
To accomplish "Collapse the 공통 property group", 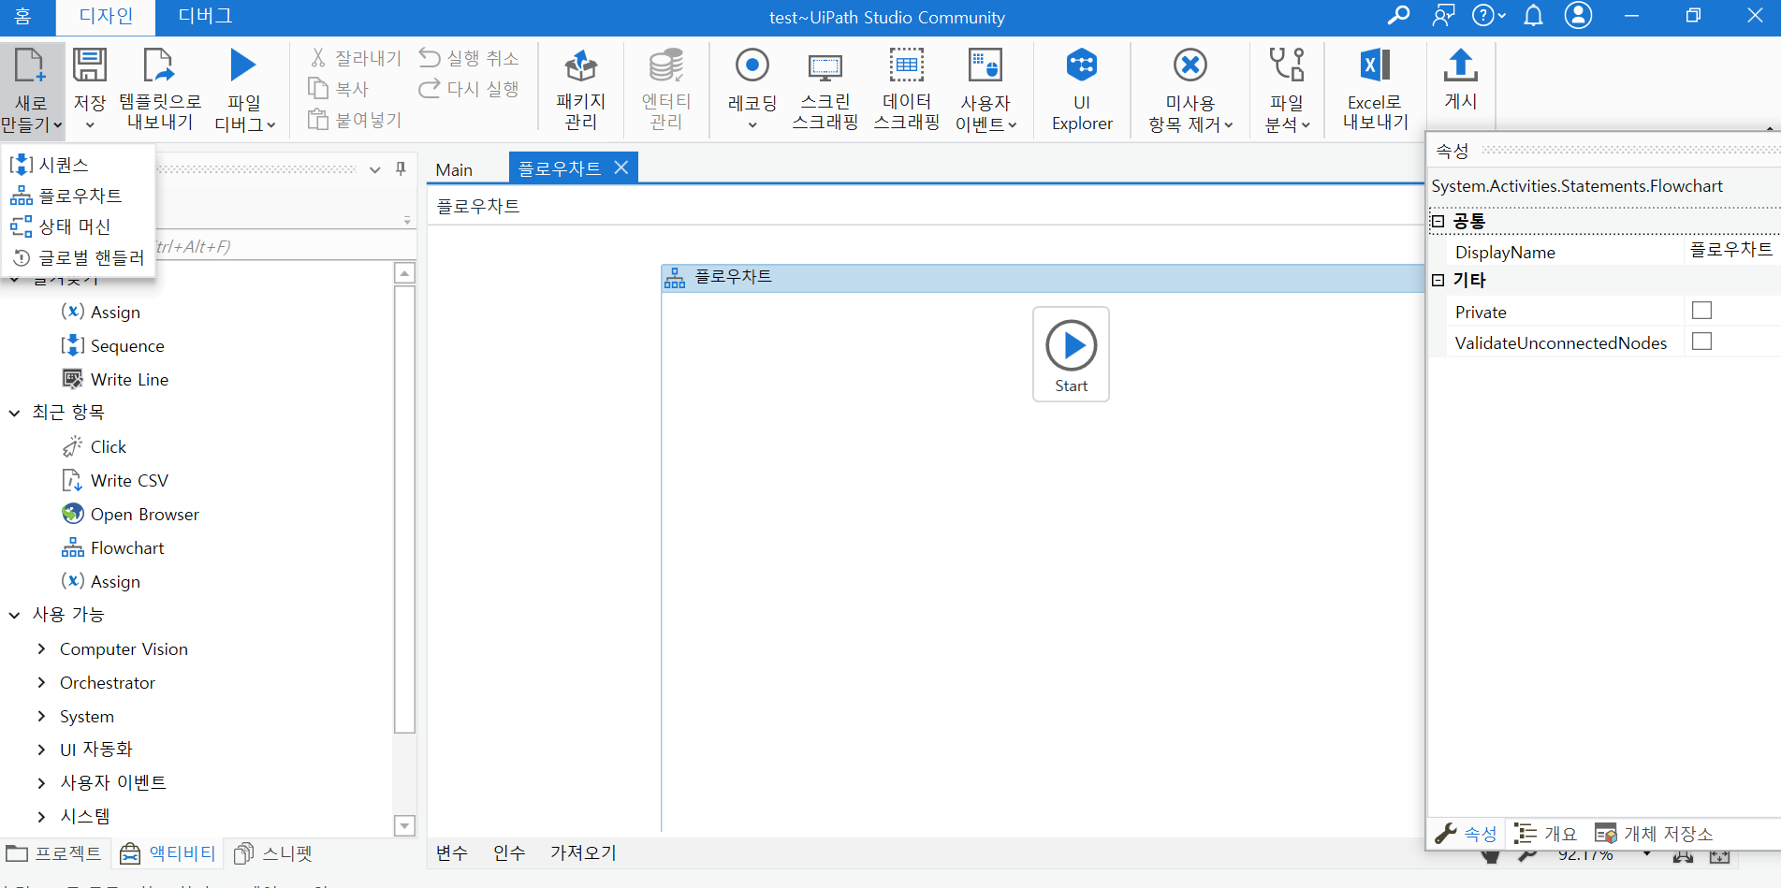I will 1438,222.
